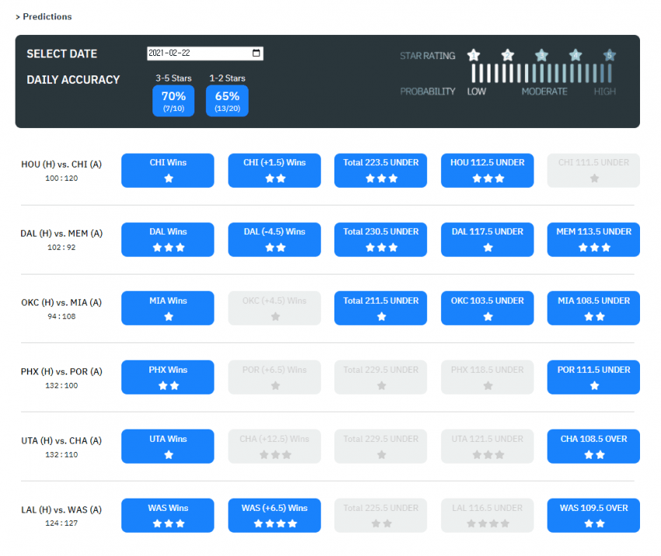661x556 pixels.
Task: Click the LAL (H) vs. WAS (A) matchup label
Action: pyautogui.click(x=61, y=509)
